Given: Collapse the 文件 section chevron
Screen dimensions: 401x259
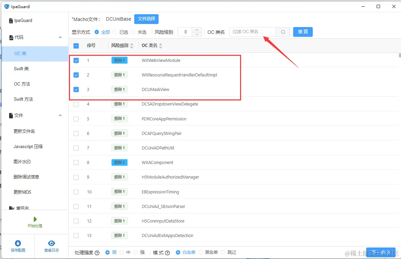Looking at the screenshot, I should pyautogui.click(x=60, y=115).
